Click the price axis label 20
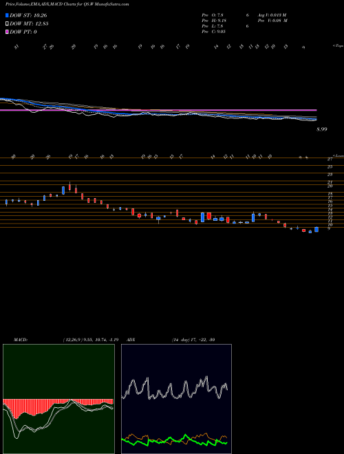 (x=330, y=186)
